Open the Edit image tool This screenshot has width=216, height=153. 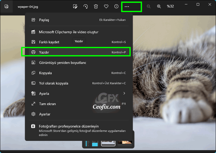click(75, 6)
